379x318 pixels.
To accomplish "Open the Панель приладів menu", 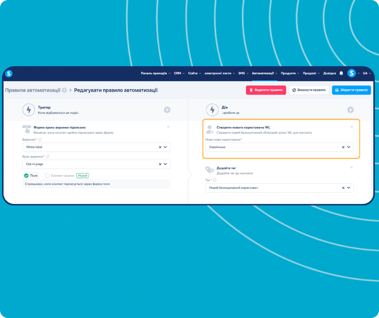I will (156, 73).
